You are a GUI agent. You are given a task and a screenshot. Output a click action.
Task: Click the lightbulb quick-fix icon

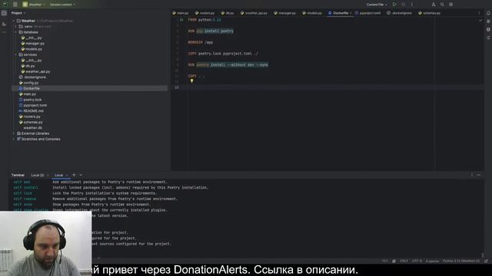click(x=191, y=81)
